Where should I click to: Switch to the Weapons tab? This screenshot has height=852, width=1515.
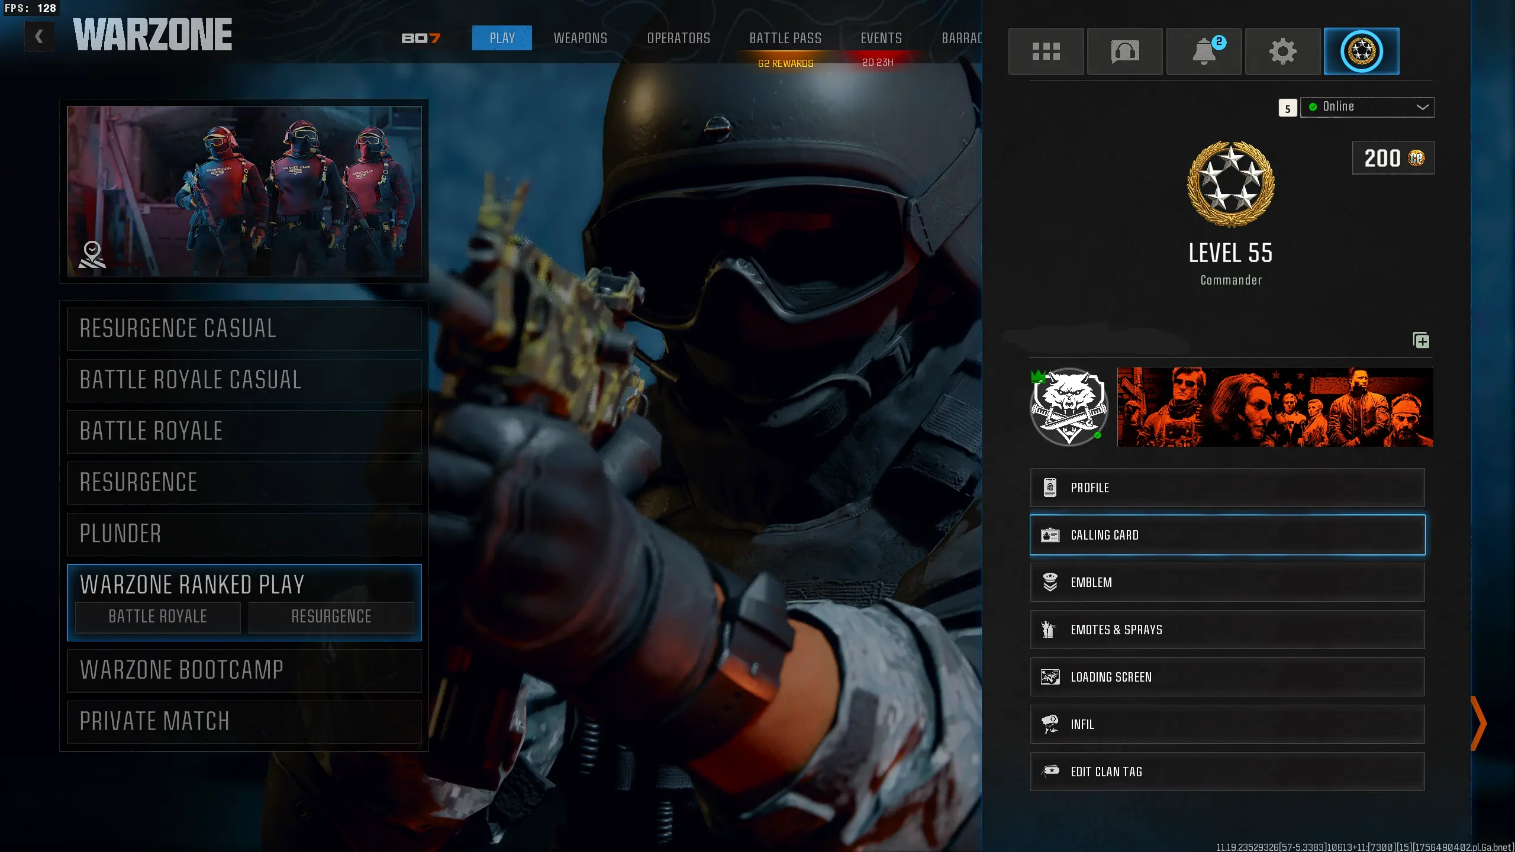[x=580, y=38]
